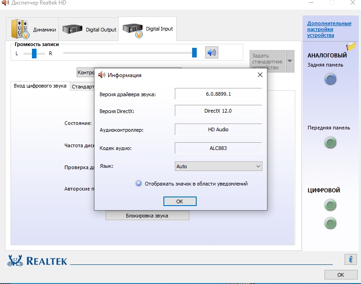Select the Digital Input tab

click(x=147, y=29)
